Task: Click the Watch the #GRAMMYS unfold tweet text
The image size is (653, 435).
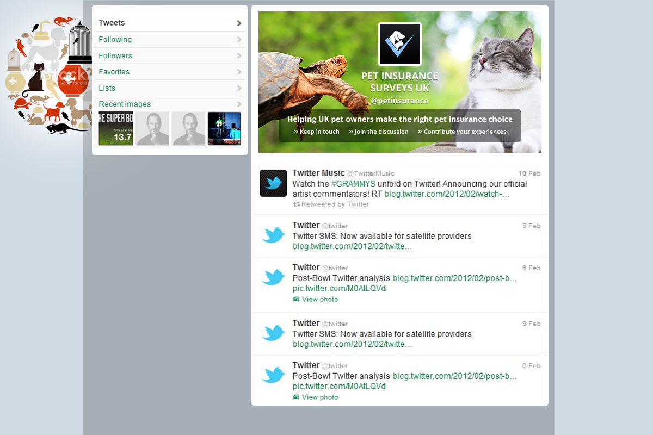Action: (410, 189)
